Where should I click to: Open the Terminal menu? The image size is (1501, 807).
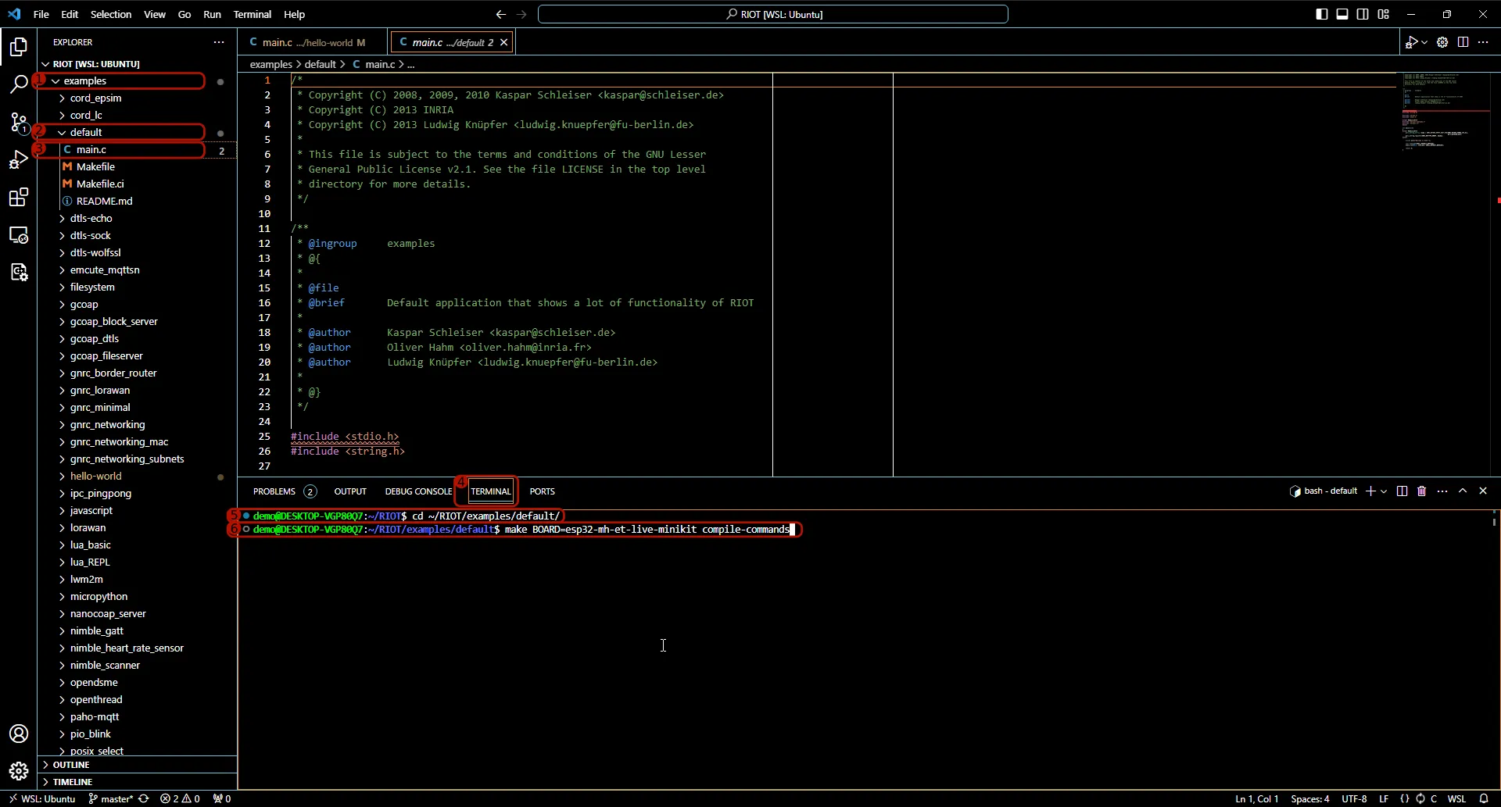(x=253, y=14)
